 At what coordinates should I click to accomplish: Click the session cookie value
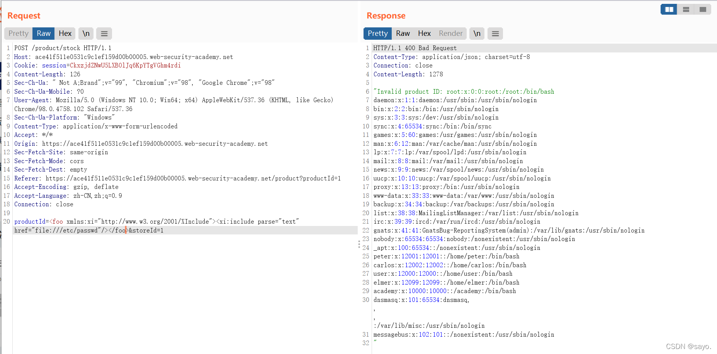click(125, 66)
